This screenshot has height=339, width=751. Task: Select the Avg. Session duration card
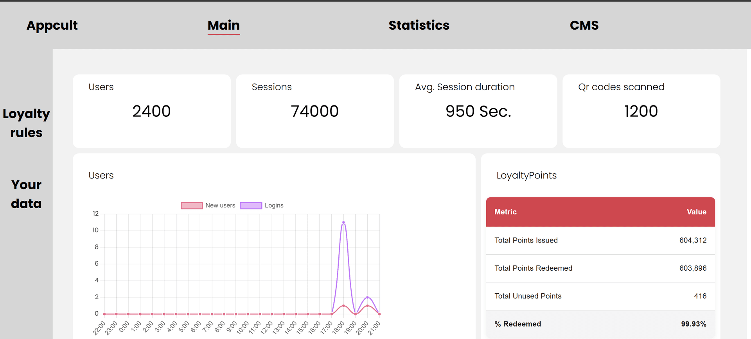pos(478,111)
